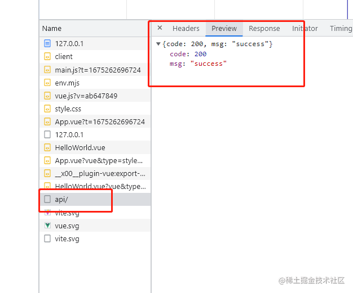This screenshot has height=293, width=353.
Task: Switch to the Preview tab
Action: coord(224,29)
